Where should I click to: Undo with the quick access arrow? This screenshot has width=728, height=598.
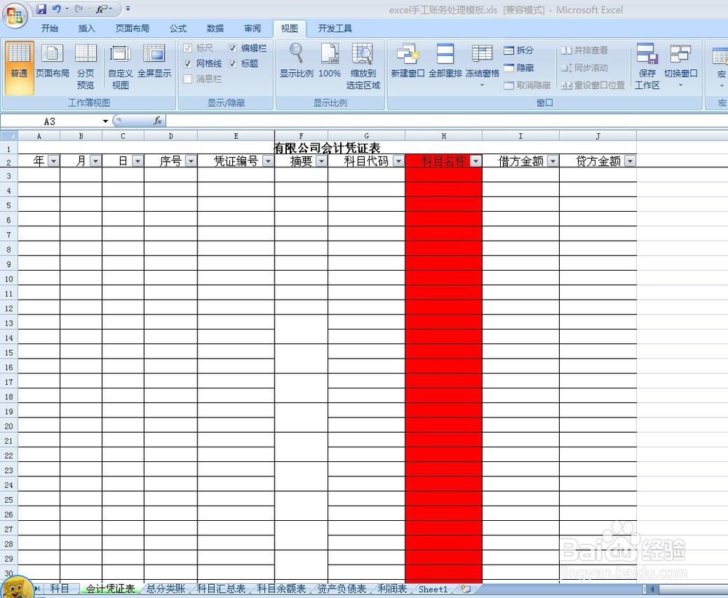point(56,9)
